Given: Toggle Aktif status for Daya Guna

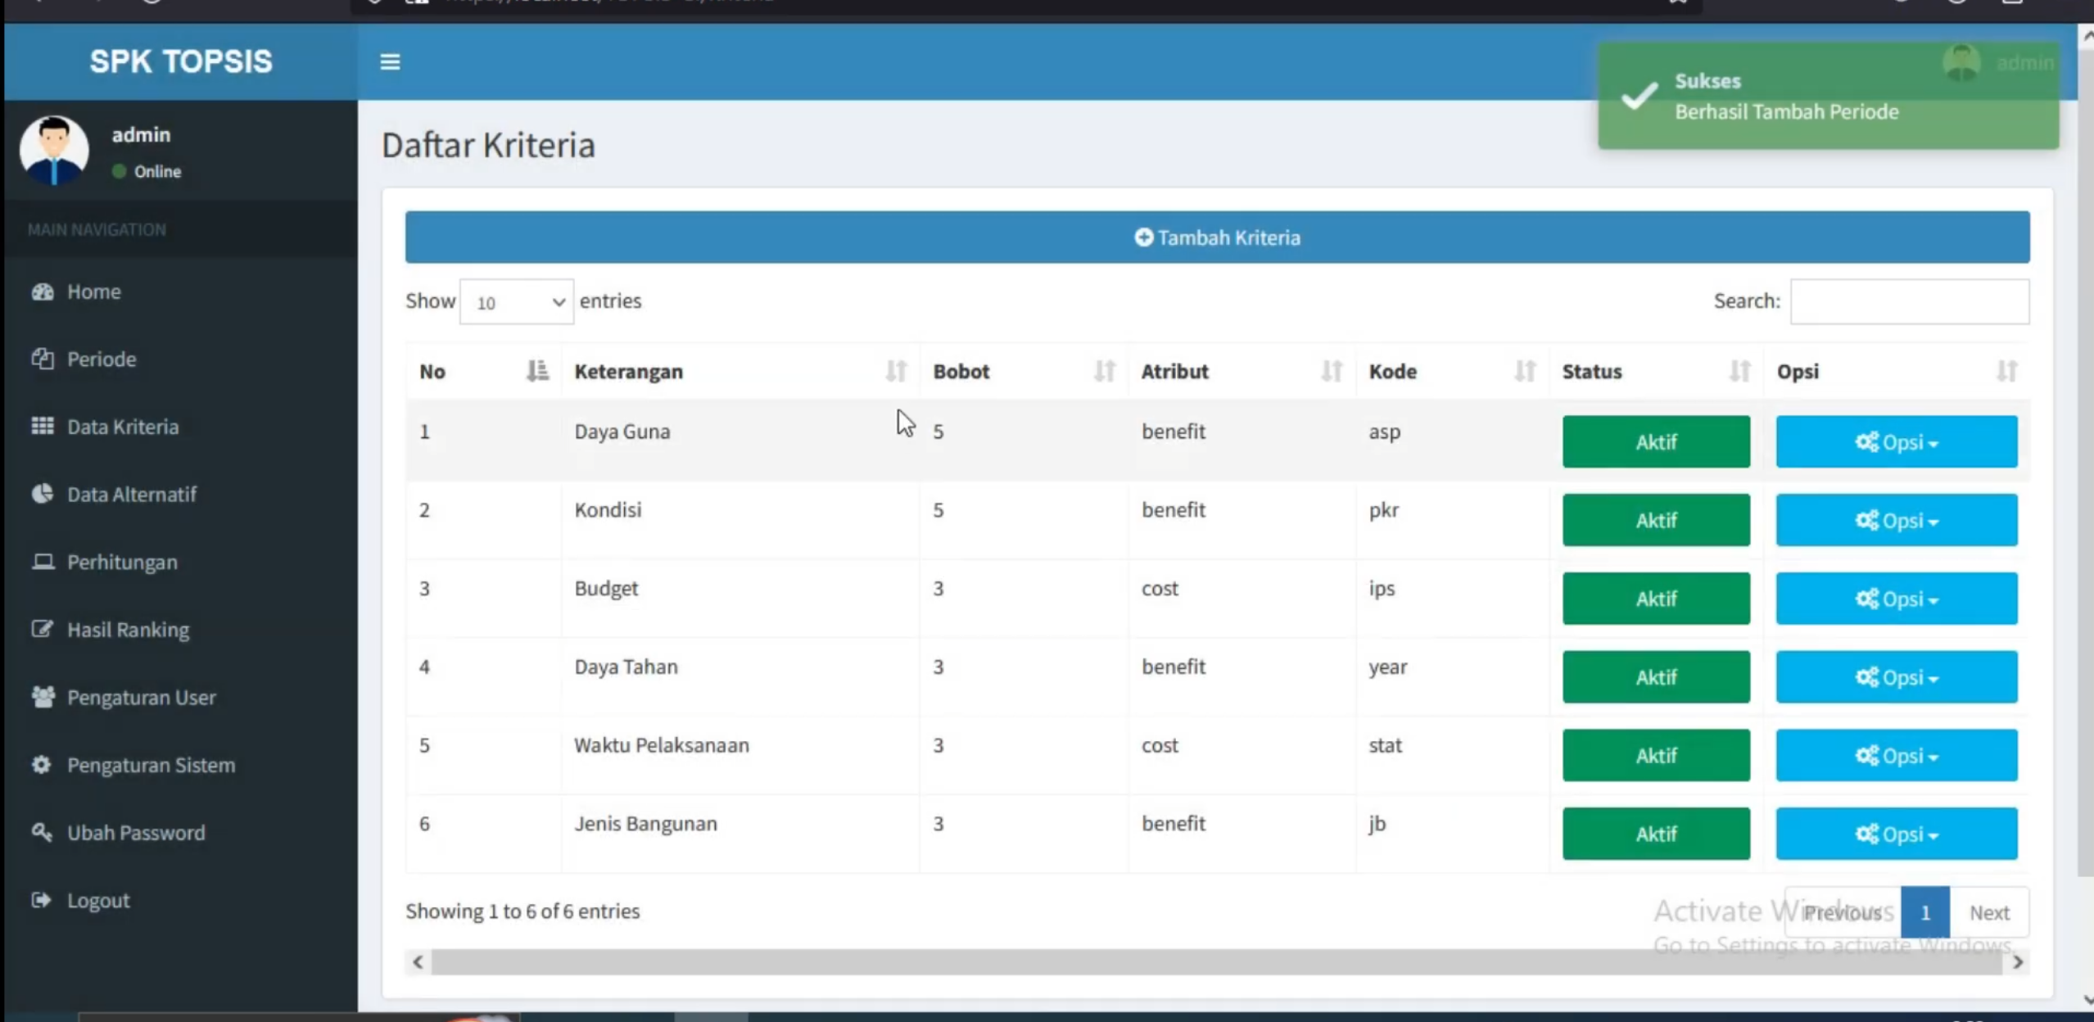Looking at the screenshot, I should 1656,441.
